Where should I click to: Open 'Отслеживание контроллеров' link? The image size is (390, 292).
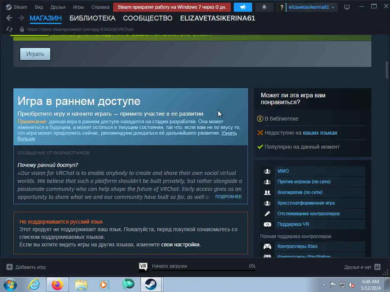coord(308,214)
